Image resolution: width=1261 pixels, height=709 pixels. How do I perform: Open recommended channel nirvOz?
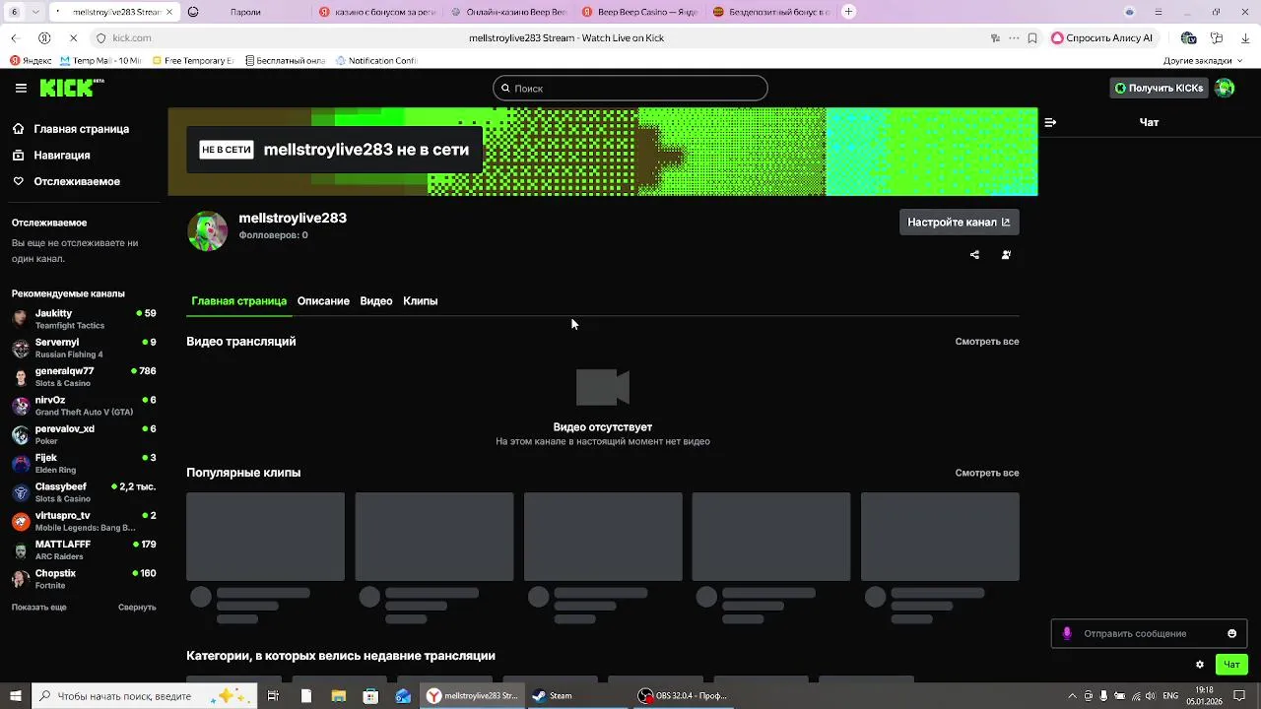tap(84, 406)
